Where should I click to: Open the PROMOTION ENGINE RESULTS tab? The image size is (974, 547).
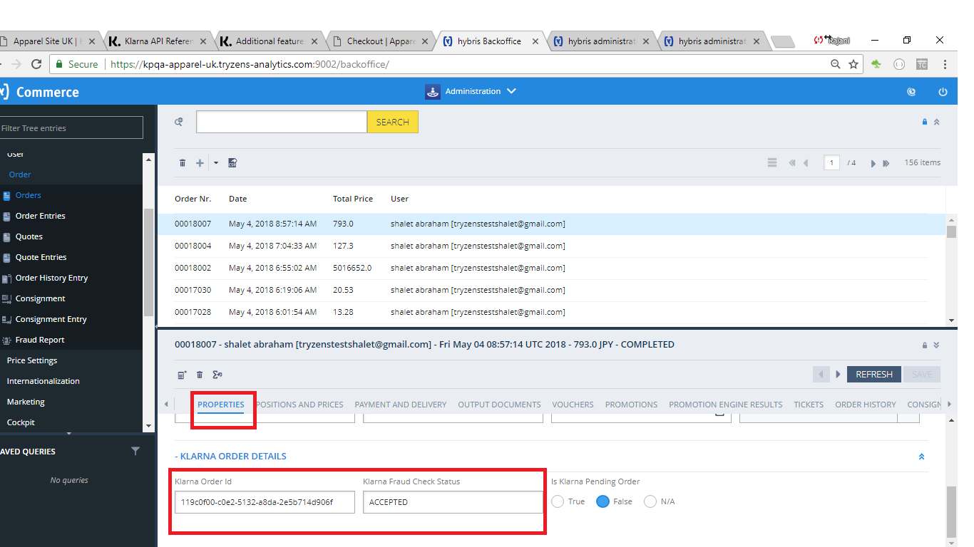(726, 405)
